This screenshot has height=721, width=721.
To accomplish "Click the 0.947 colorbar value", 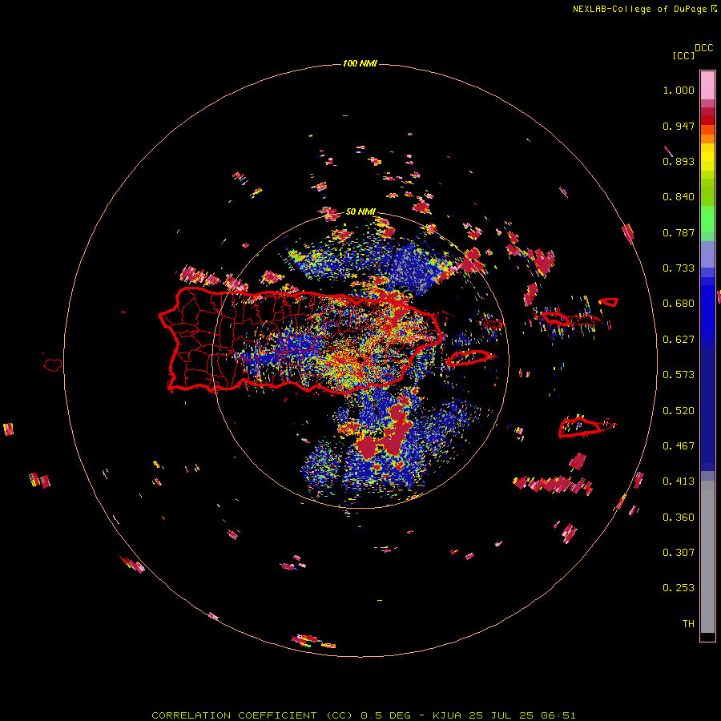I will 679,126.
